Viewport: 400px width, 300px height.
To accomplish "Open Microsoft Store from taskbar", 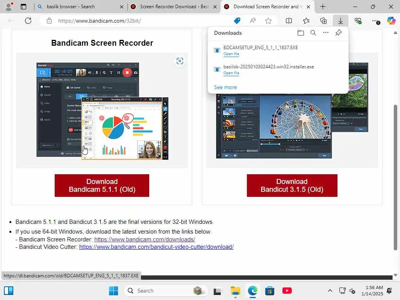I will (270, 291).
